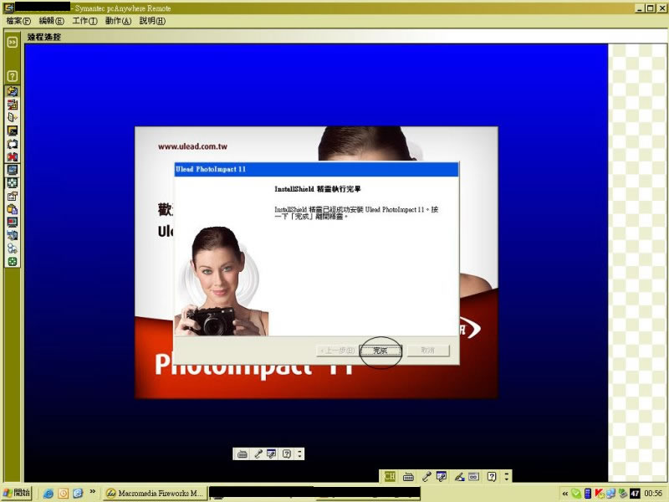Click the properties card sidebar icon
669x502 pixels.
coord(13,196)
